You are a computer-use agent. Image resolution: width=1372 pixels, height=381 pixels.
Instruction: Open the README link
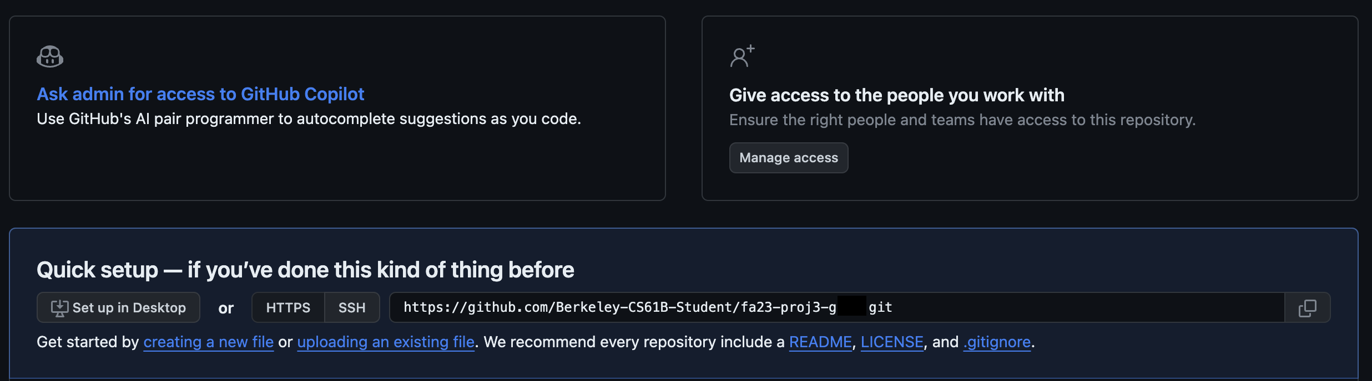point(820,342)
